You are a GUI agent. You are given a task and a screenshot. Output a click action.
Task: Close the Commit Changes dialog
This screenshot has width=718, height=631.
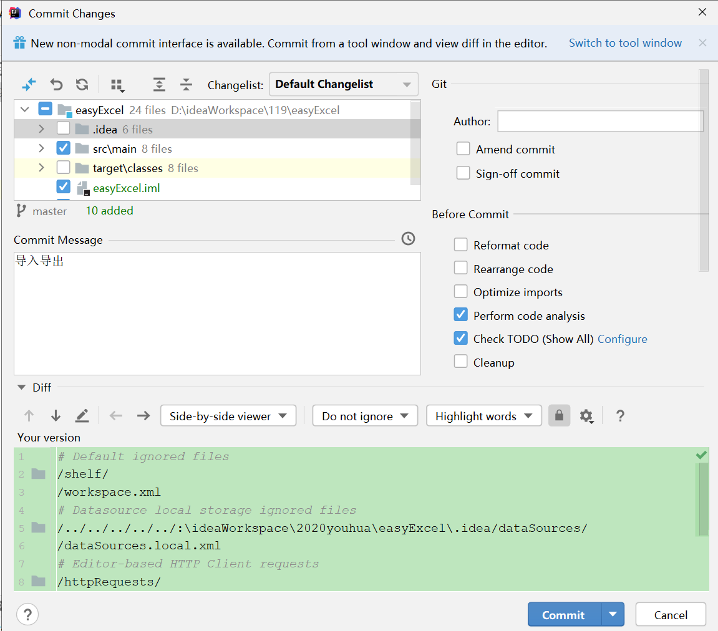pyautogui.click(x=702, y=12)
